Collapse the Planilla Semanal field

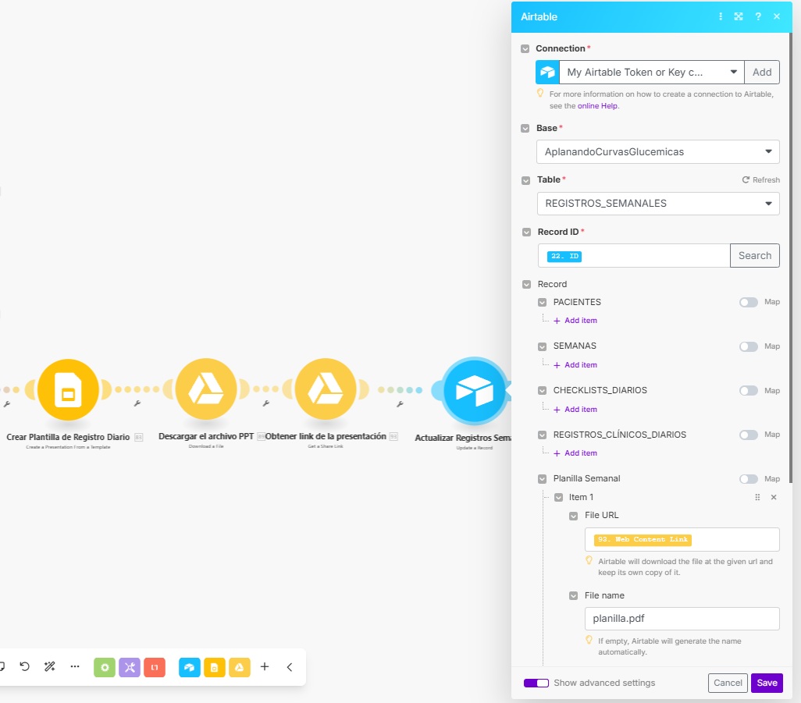542,479
